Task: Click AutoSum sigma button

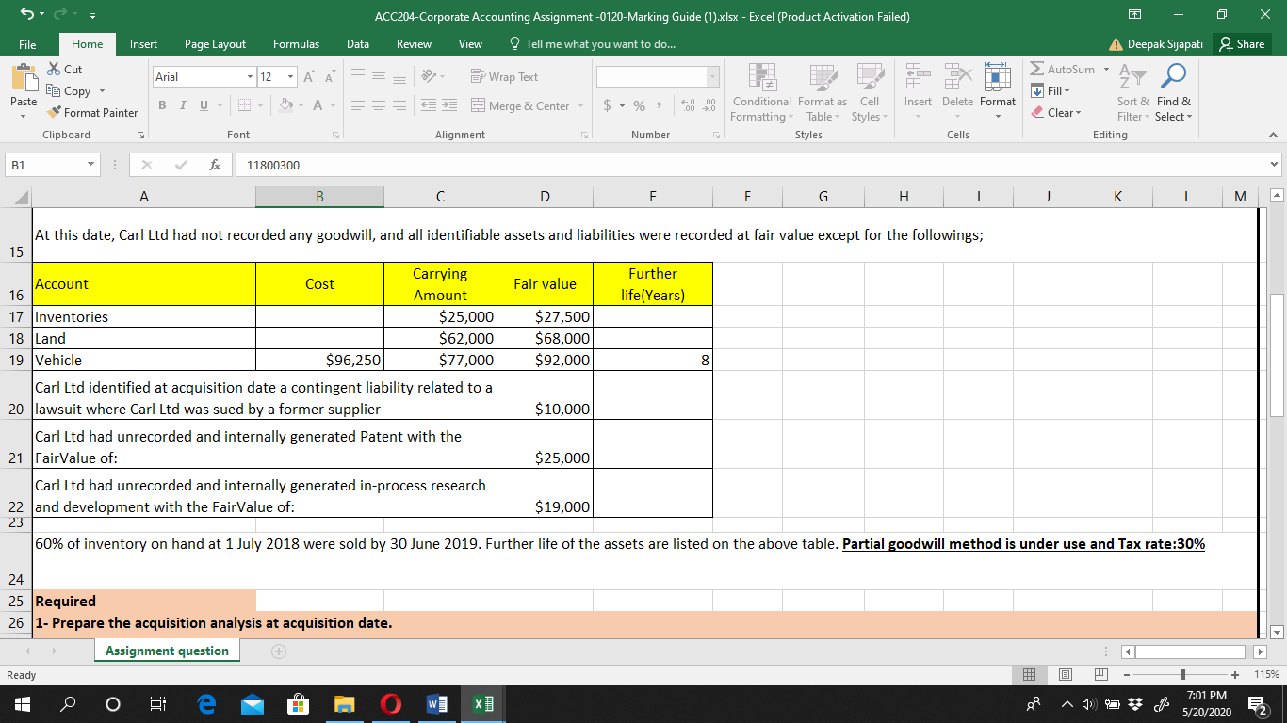Action: (x=1062, y=70)
